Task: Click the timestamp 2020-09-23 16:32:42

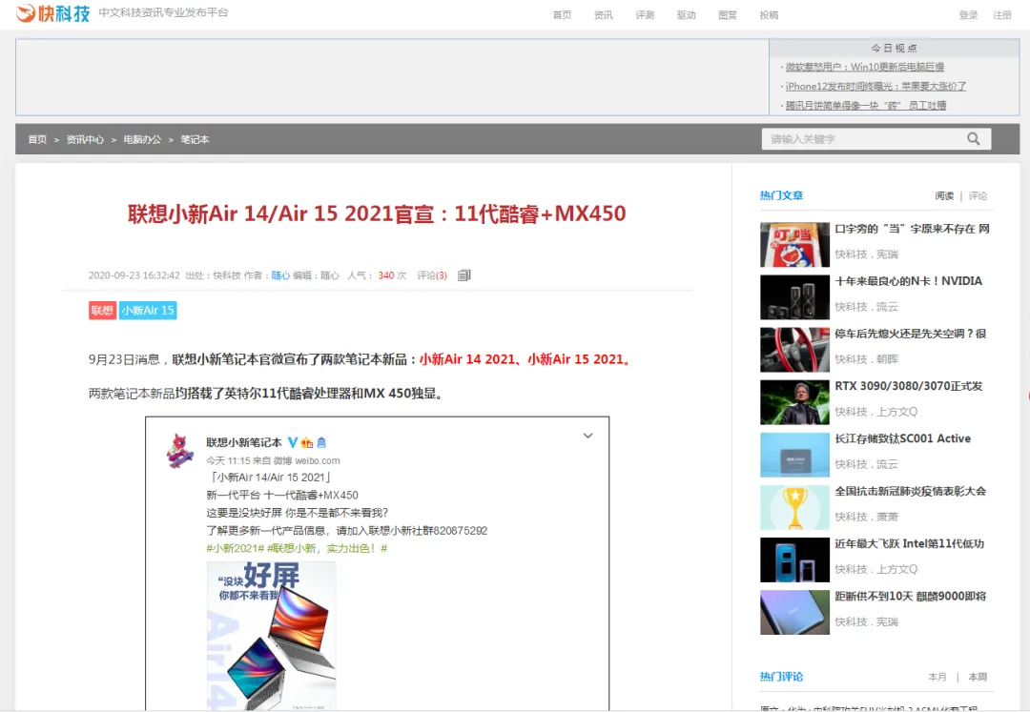Action: (134, 275)
